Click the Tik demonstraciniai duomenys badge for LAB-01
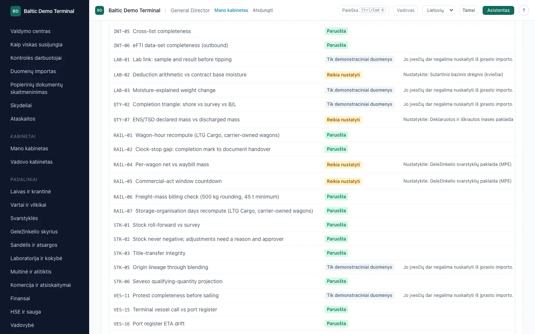The height and width of the screenshot is (334, 535). pyautogui.click(x=360, y=59)
